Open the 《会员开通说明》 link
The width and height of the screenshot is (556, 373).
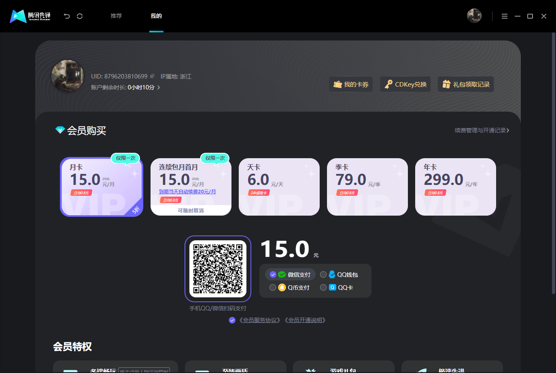(x=306, y=320)
